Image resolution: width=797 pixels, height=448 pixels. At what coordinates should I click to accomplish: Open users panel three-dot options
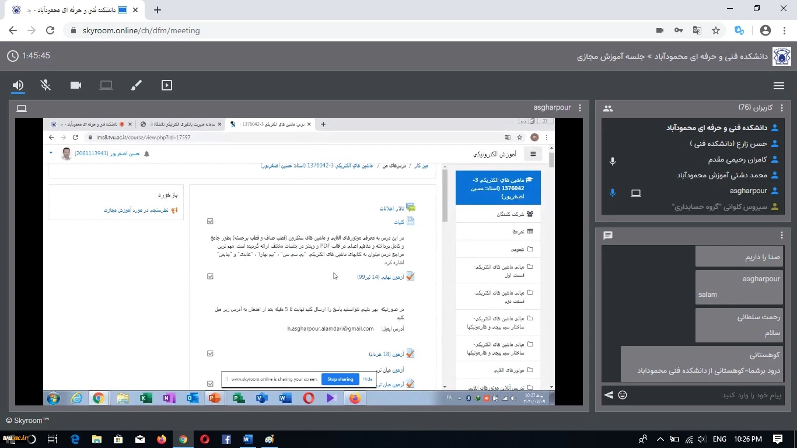(x=782, y=108)
